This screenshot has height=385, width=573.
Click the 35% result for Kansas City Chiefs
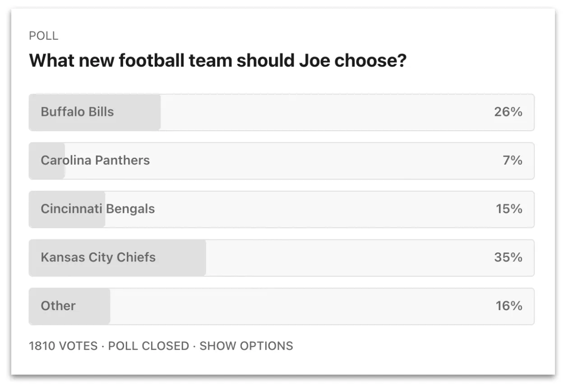508,257
